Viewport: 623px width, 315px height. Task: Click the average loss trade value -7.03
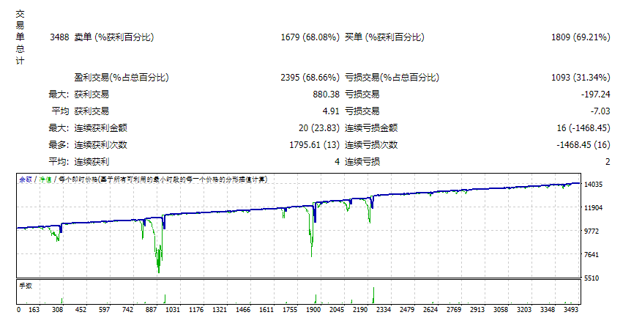coord(600,111)
